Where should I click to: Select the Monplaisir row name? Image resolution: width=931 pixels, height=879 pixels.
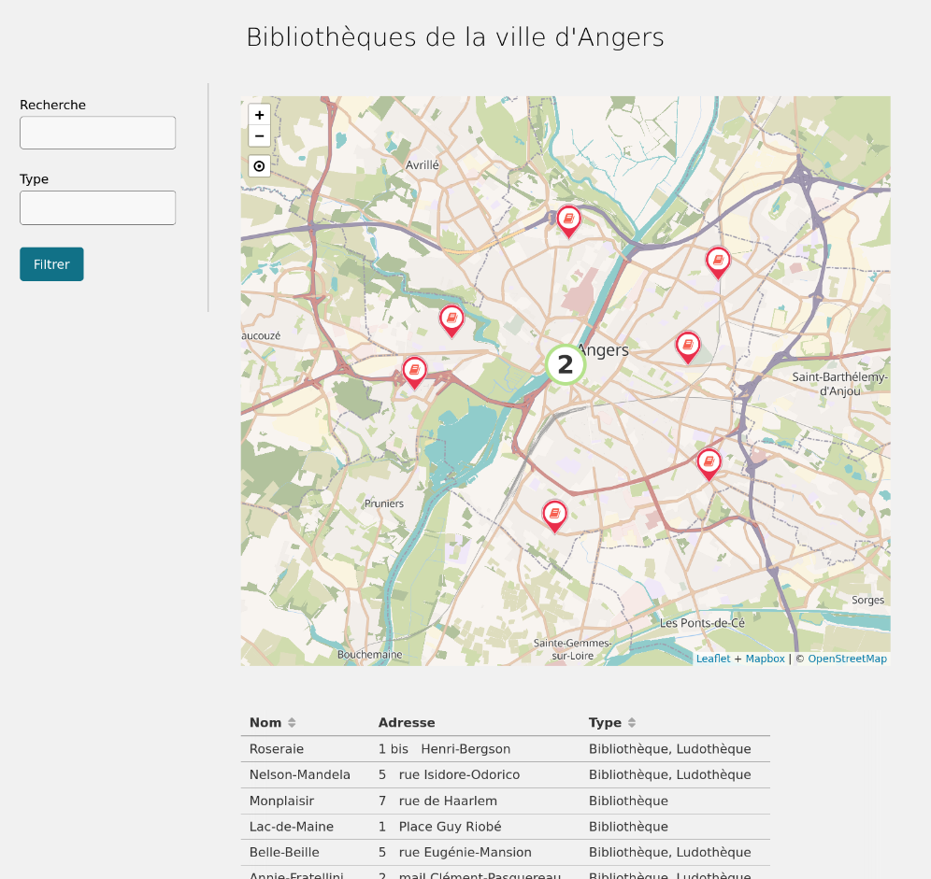pyautogui.click(x=281, y=801)
